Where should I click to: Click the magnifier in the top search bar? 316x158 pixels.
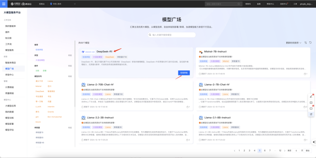pos(239,4)
